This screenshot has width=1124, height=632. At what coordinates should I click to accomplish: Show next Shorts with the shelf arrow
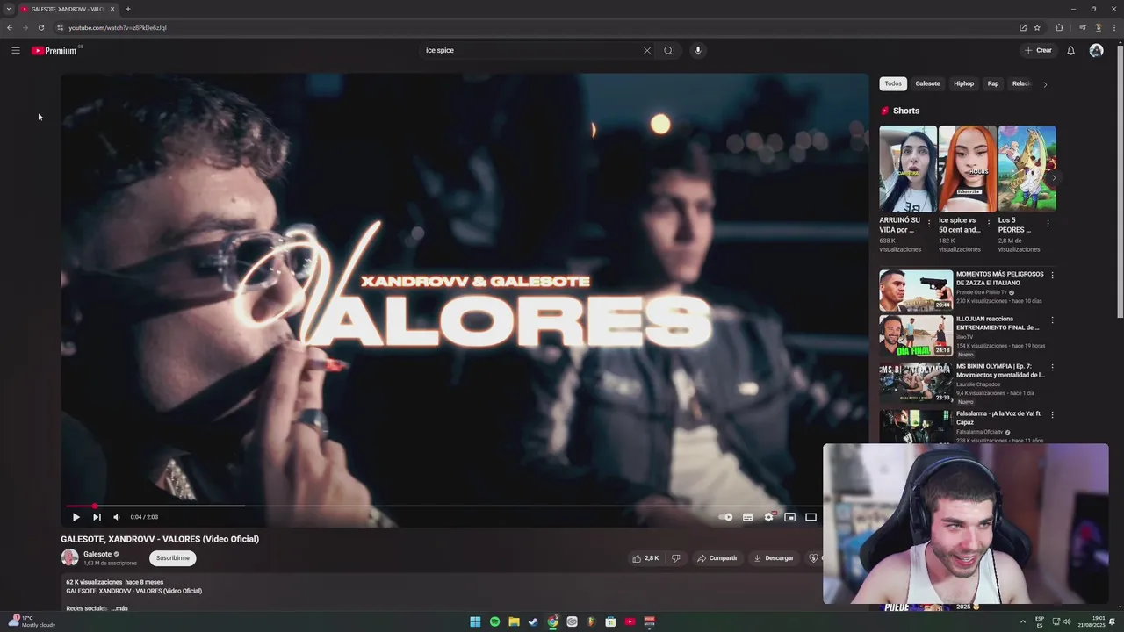1054,178
